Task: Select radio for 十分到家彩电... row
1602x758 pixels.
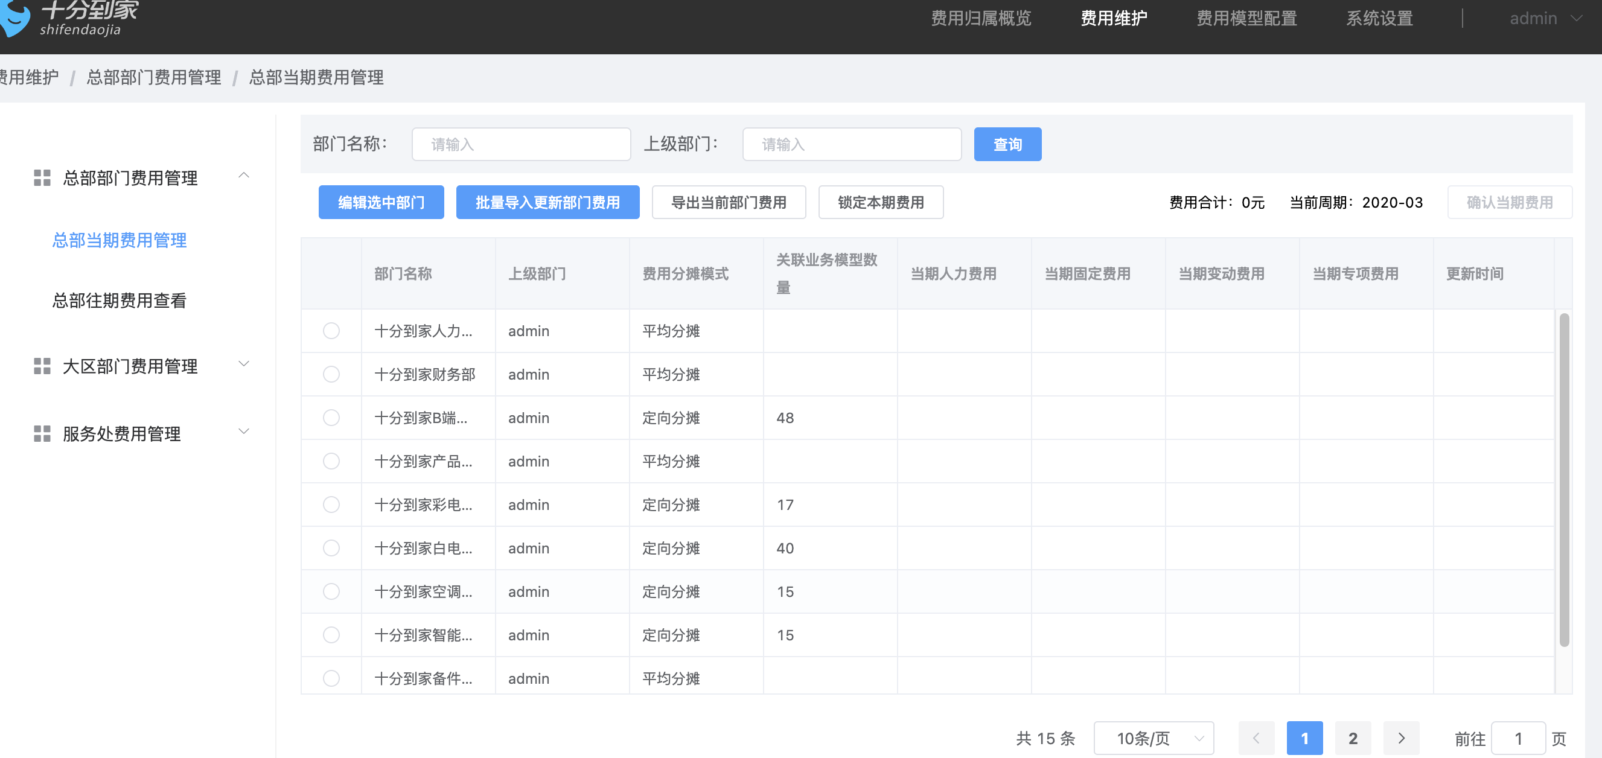Action: pyautogui.click(x=331, y=505)
